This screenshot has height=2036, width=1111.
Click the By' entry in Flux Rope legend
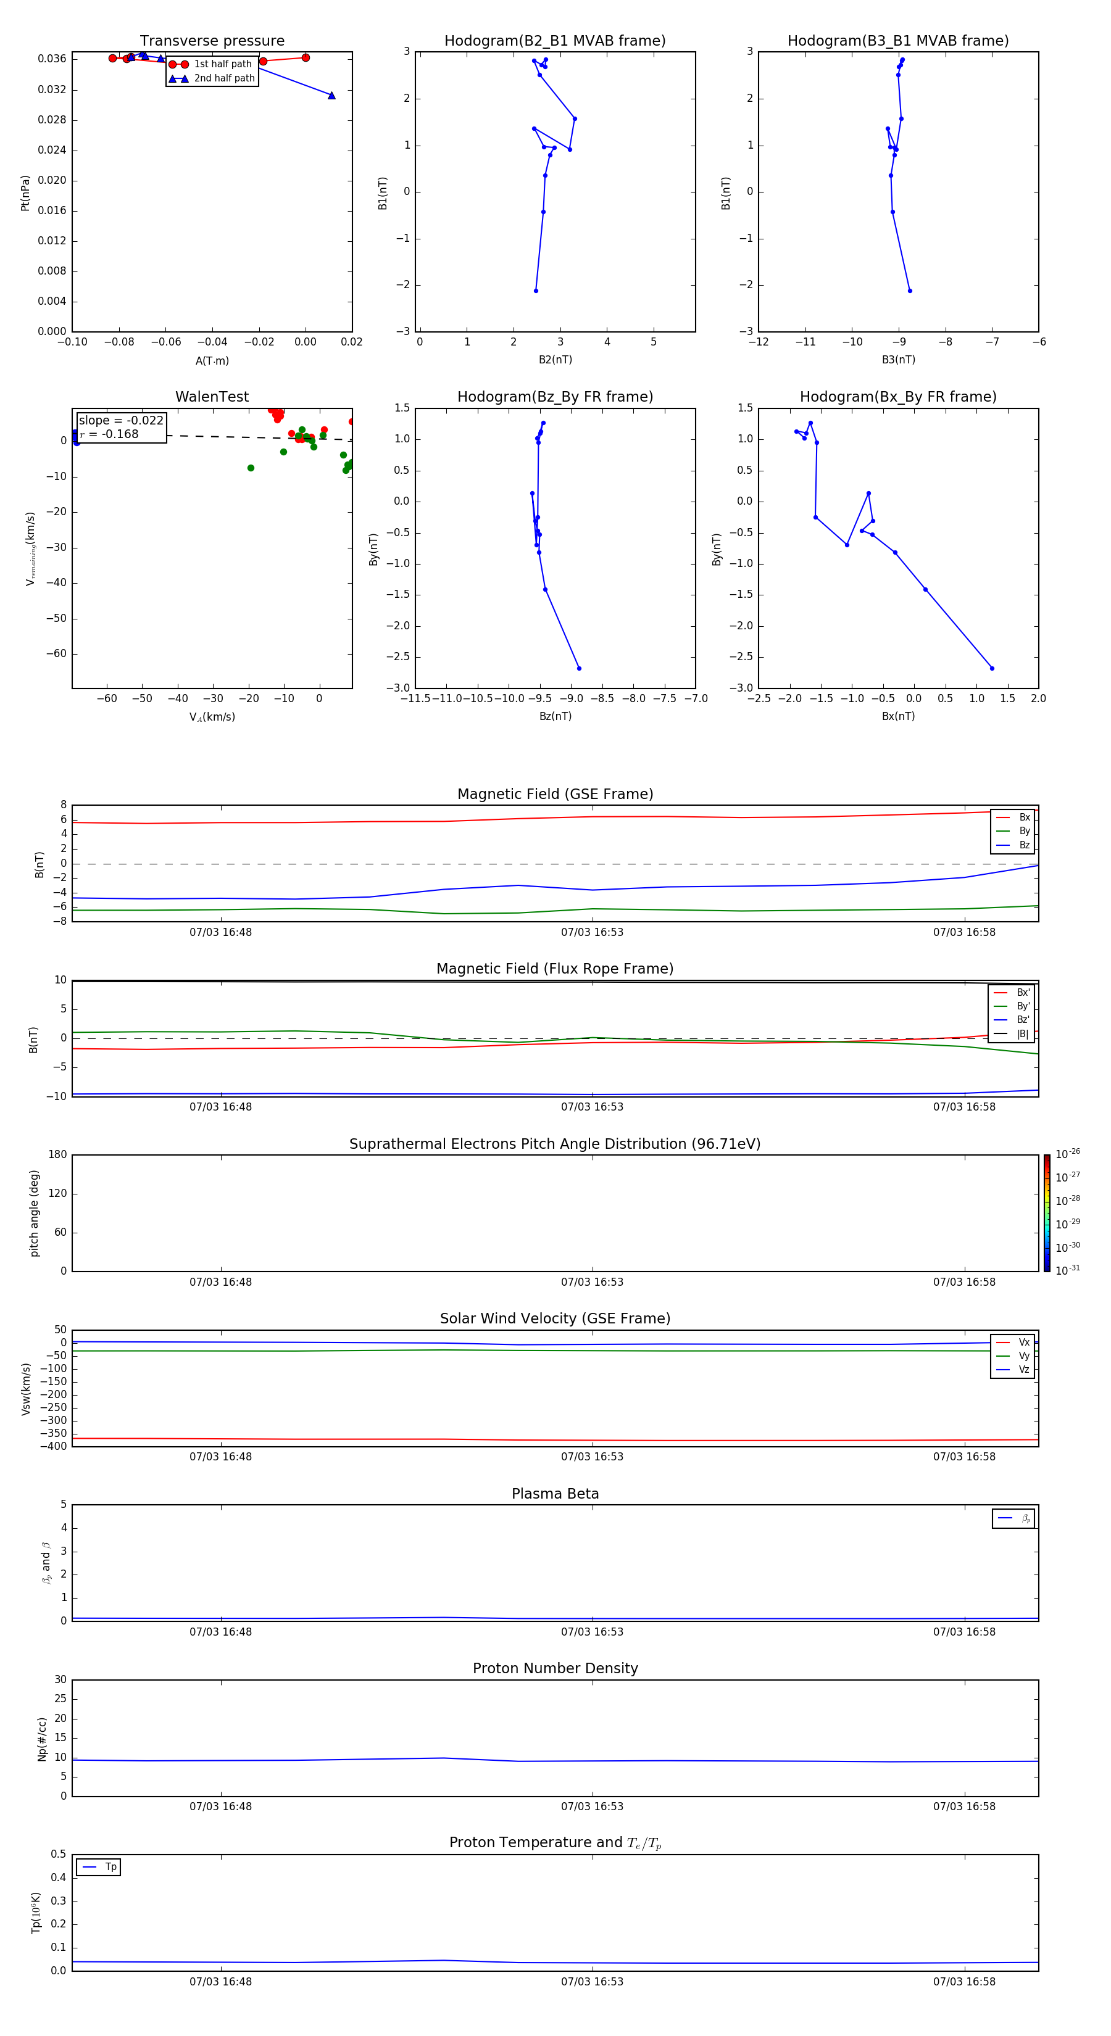click(1012, 1006)
